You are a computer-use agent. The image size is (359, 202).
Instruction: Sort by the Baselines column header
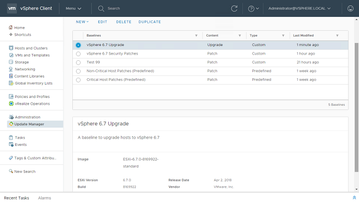93,35
